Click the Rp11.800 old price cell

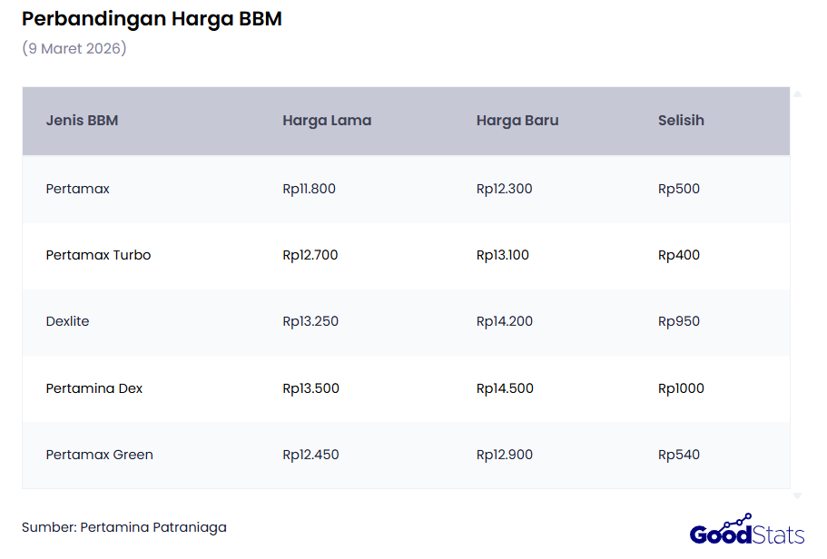[x=309, y=190]
